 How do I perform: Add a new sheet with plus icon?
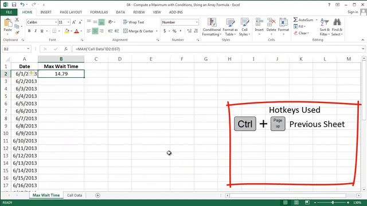(x=98, y=195)
